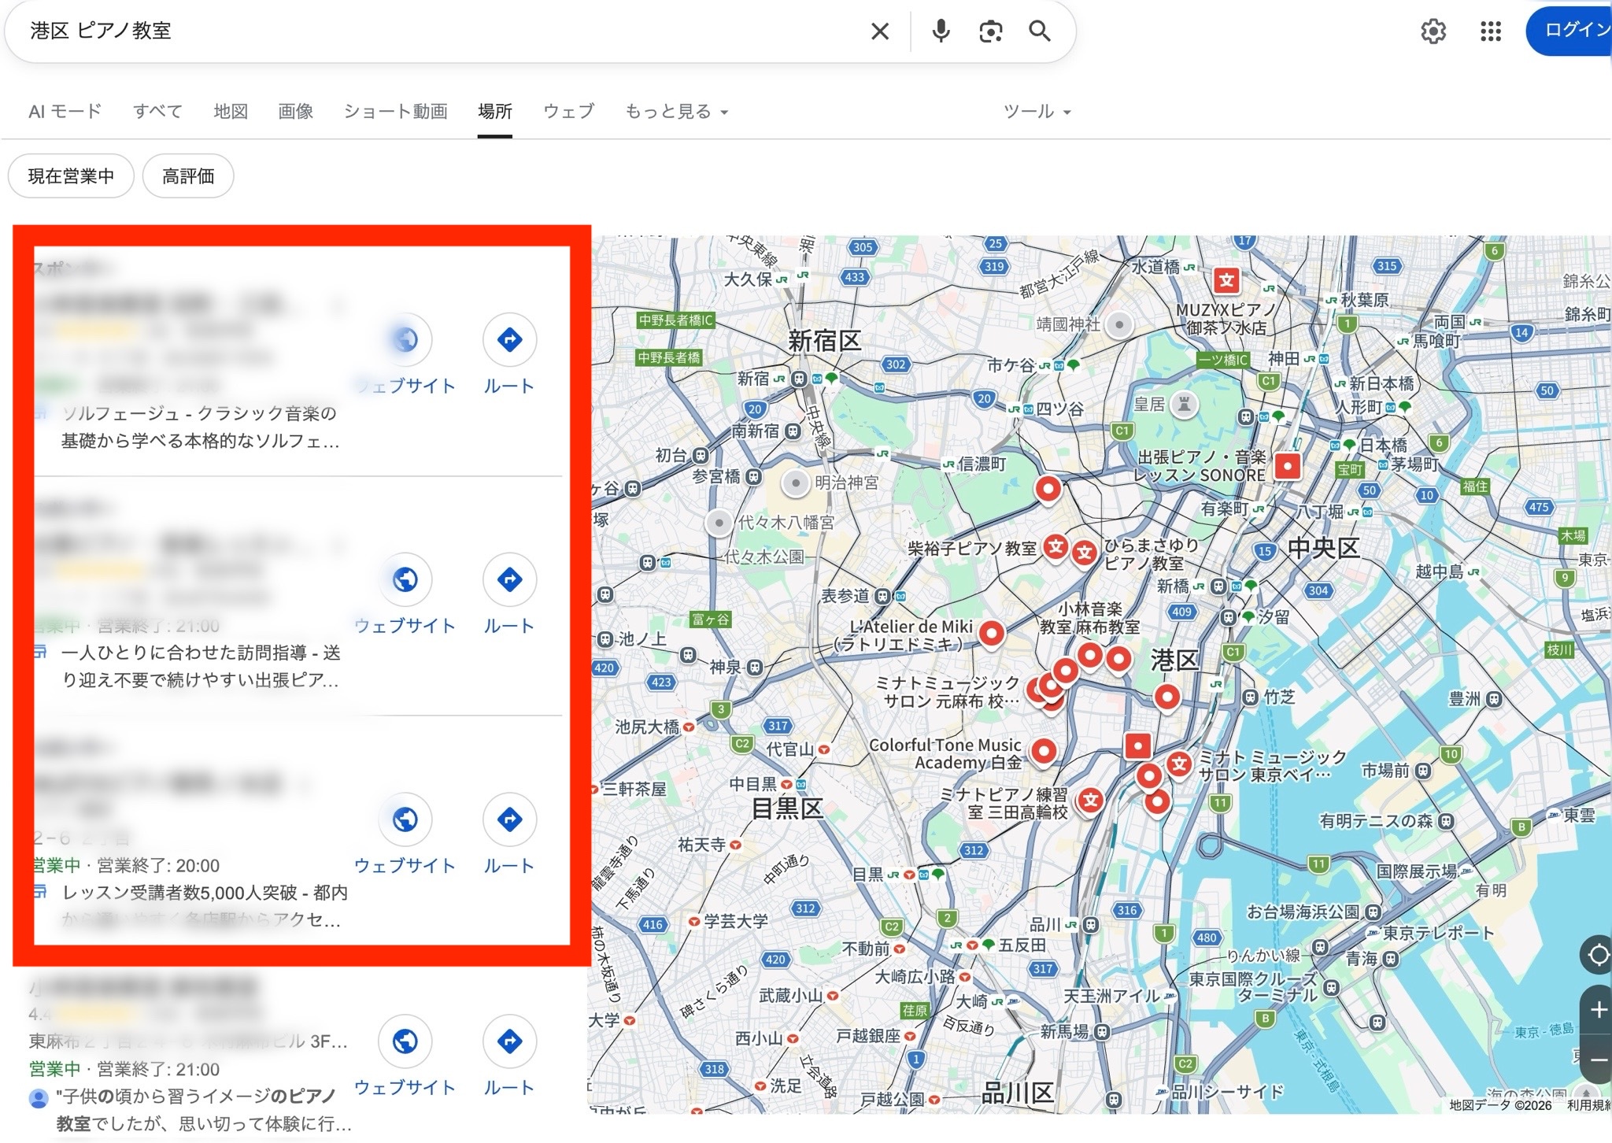
Task: Zoom in on the map
Action: [x=1598, y=1009]
